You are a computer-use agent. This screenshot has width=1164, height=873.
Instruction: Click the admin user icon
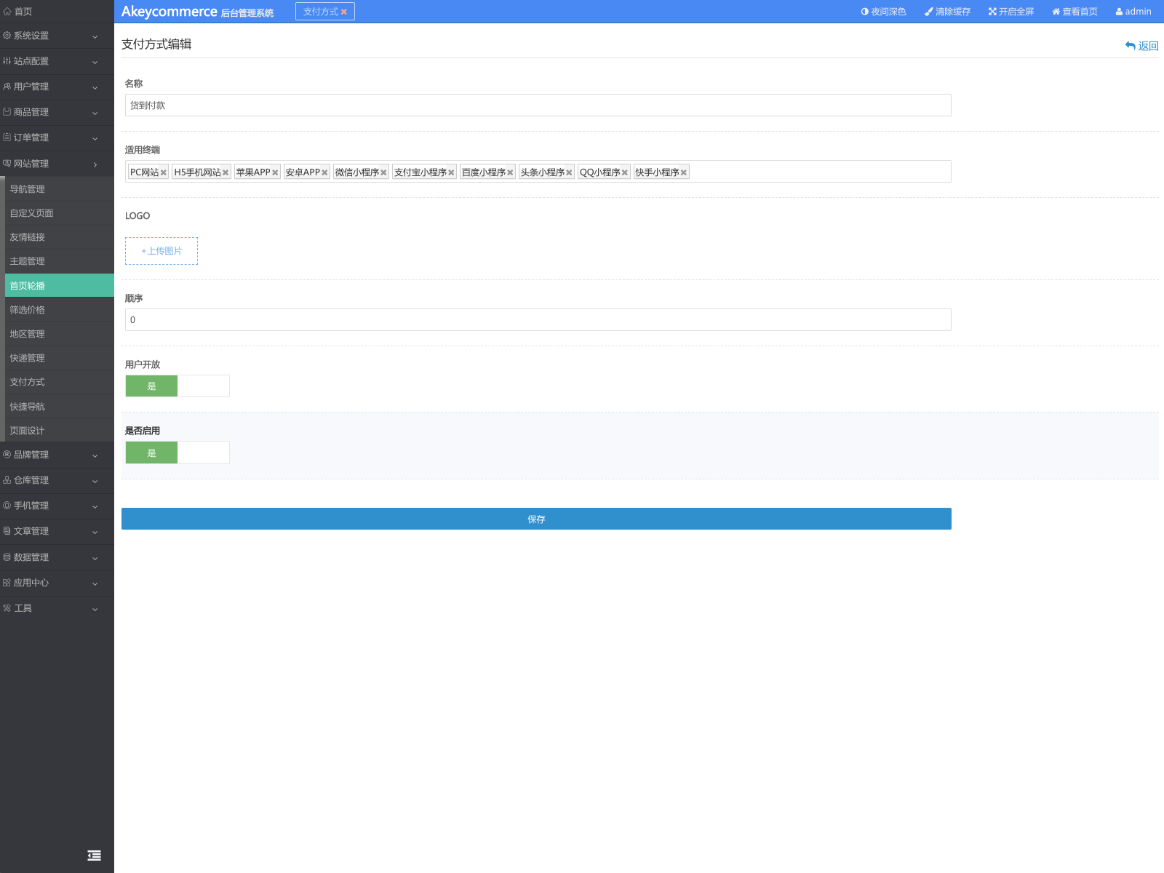pos(1119,12)
